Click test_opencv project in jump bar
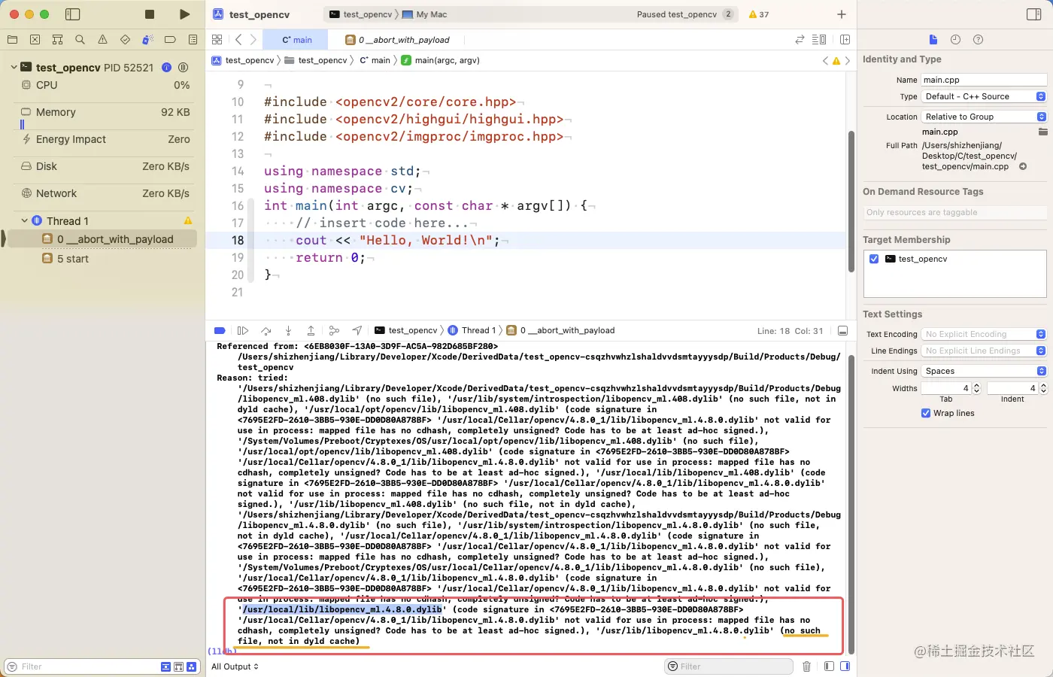The width and height of the screenshot is (1053, 677). (243, 60)
